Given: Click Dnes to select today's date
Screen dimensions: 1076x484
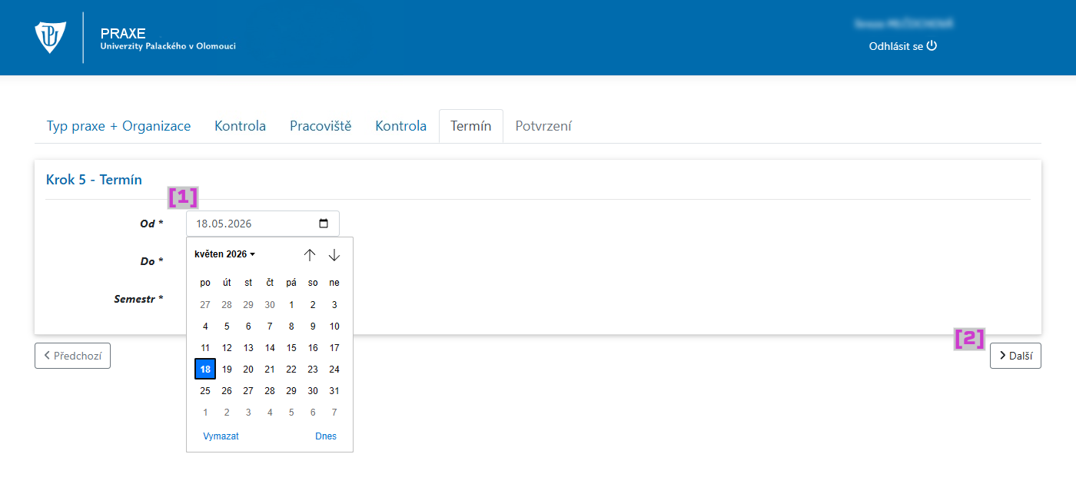Looking at the screenshot, I should coord(326,436).
